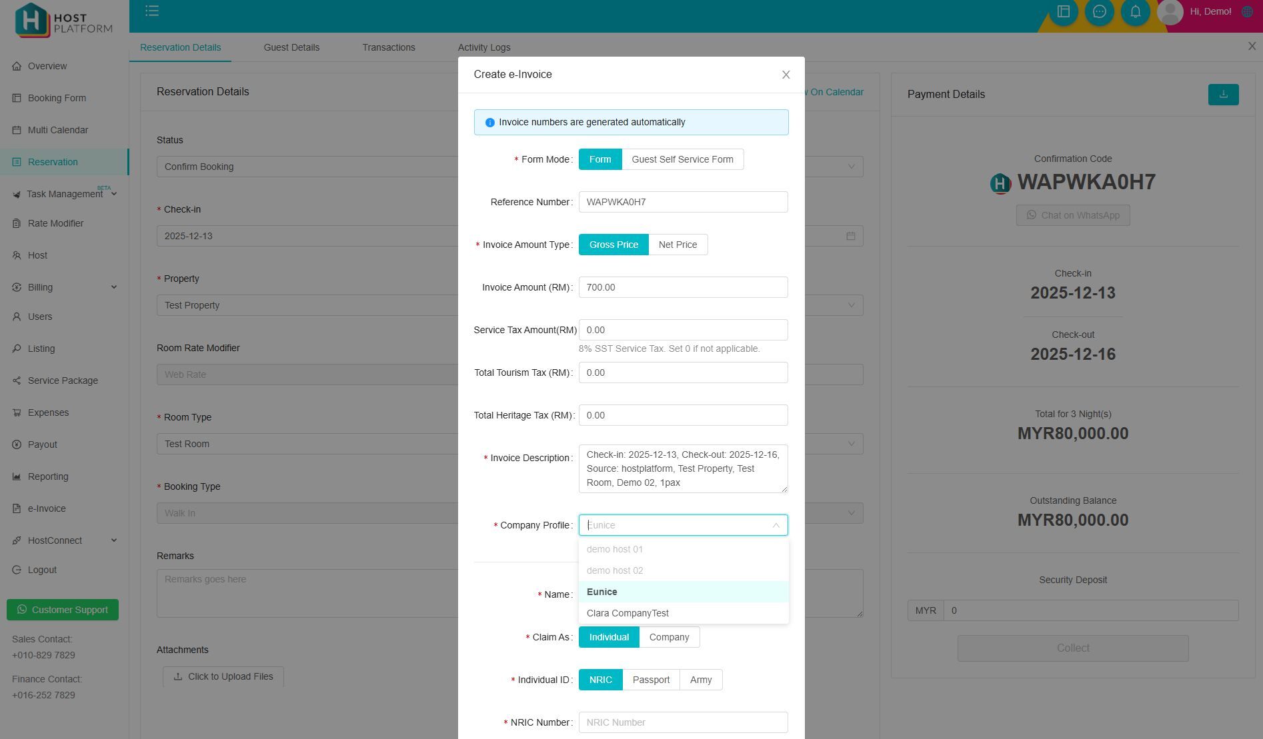Set Claim As to Individual
Screen dimensions: 1263x739
pyautogui.click(x=609, y=637)
